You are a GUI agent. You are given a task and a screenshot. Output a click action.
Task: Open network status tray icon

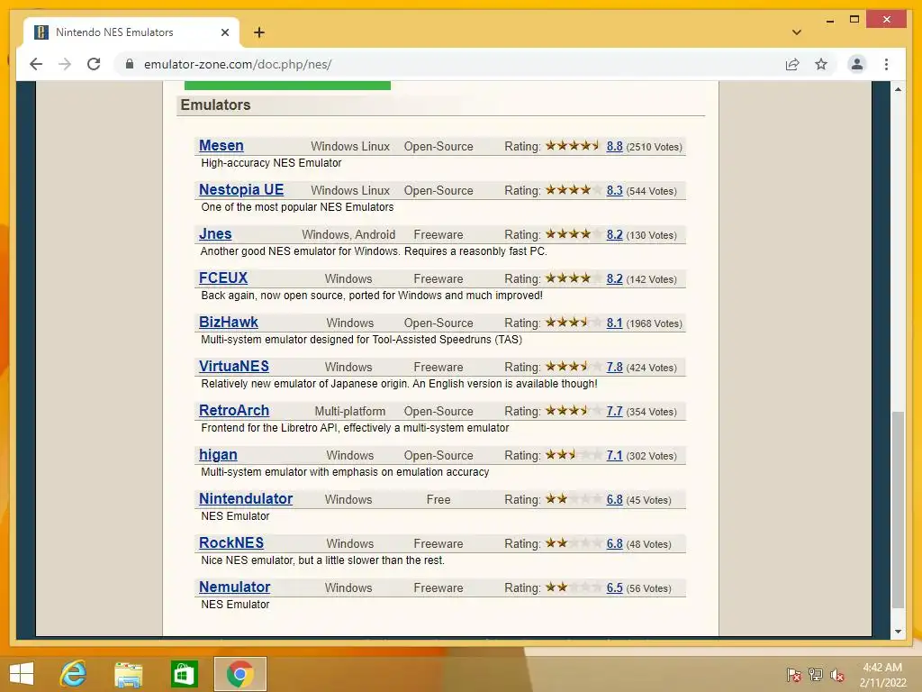[x=816, y=674]
